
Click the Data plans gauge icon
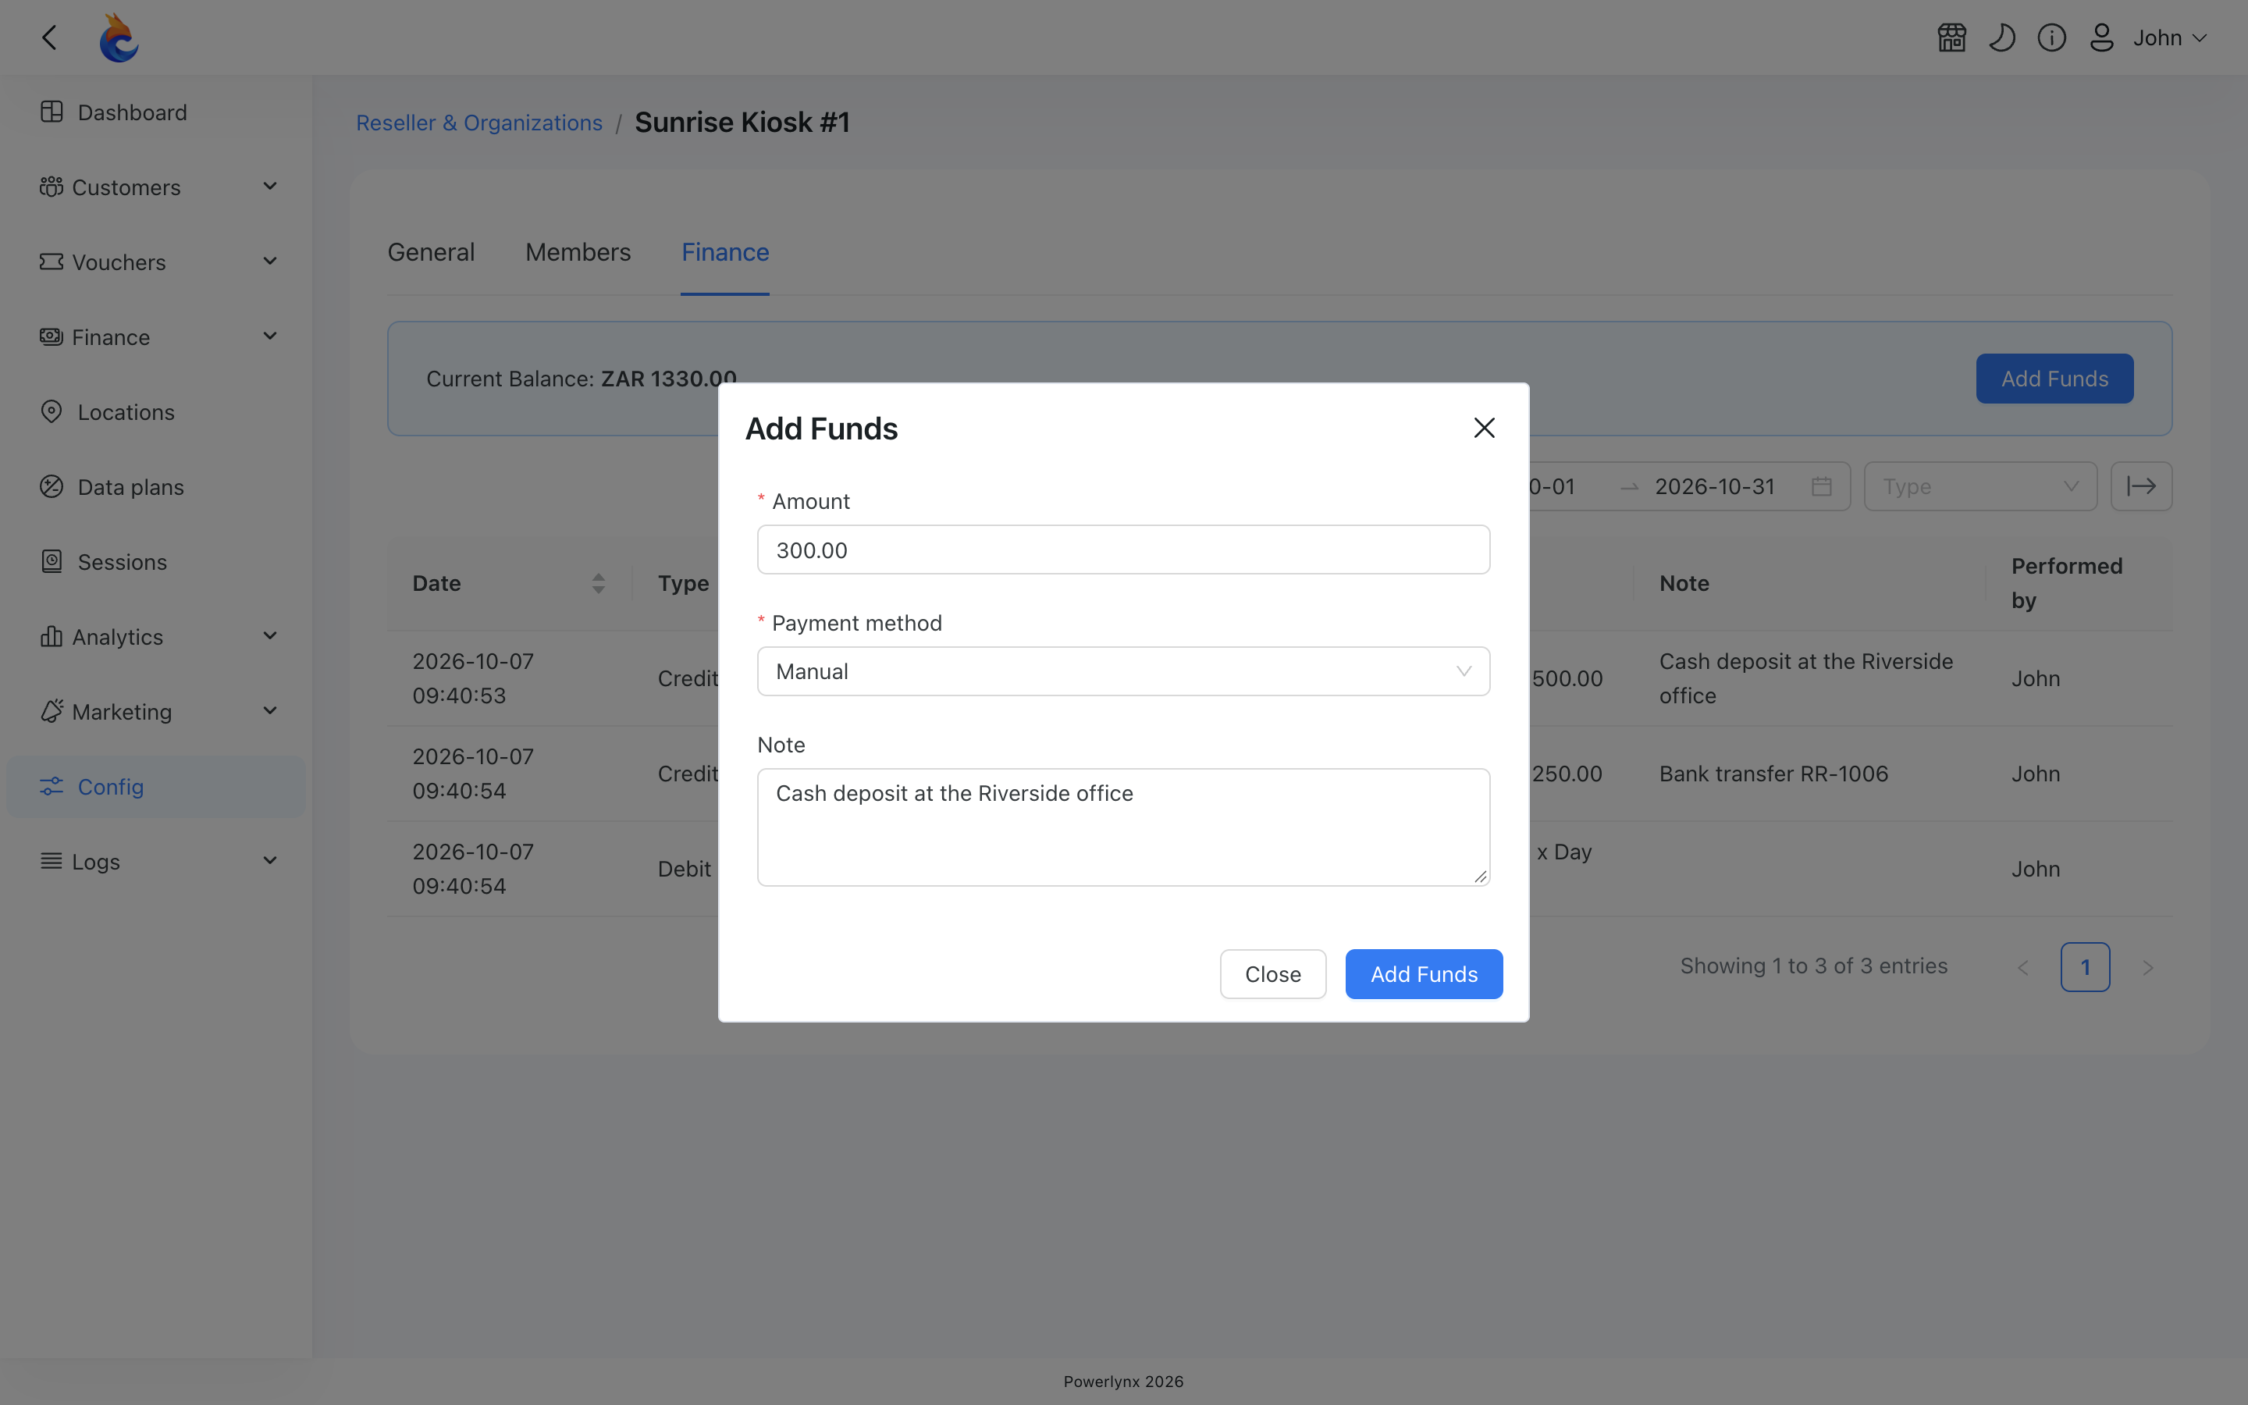[51, 487]
